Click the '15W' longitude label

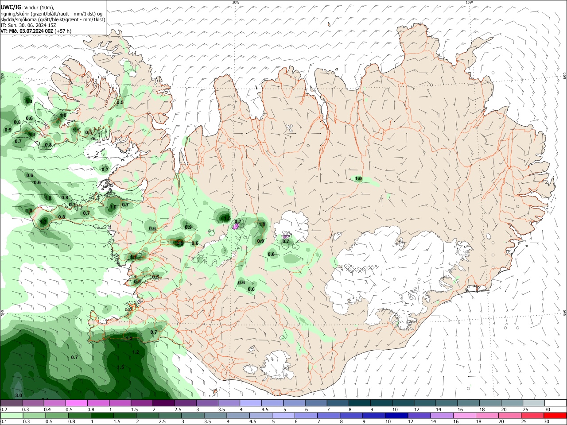[x=469, y=2]
